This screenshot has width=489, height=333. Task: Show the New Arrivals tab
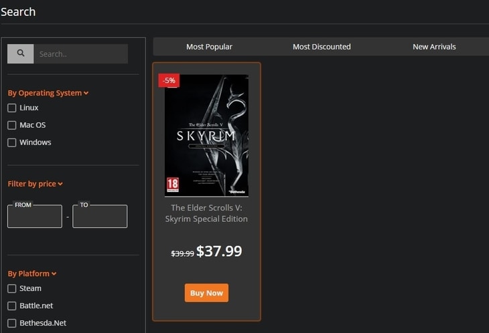[434, 47]
